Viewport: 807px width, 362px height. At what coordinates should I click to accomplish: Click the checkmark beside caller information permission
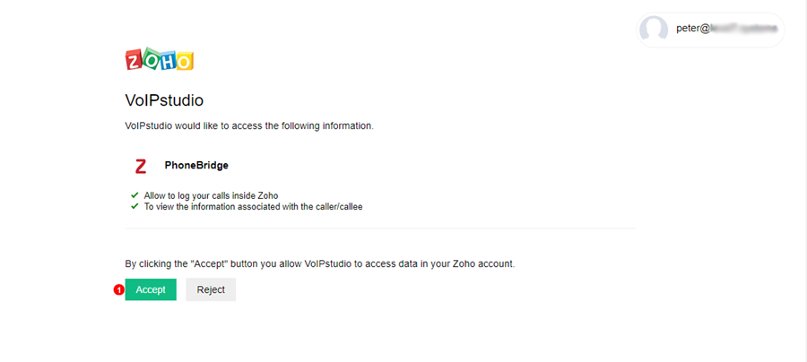pyautogui.click(x=134, y=206)
